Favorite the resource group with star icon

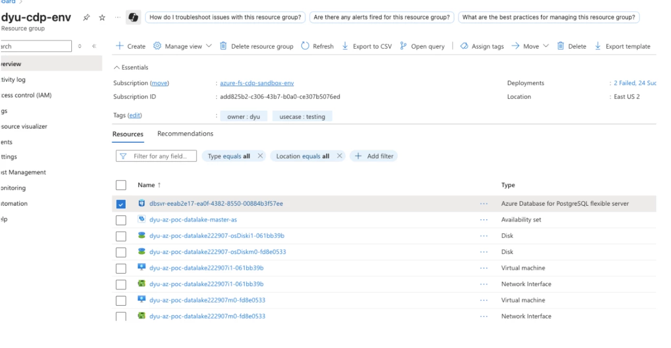pyautogui.click(x=102, y=18)
